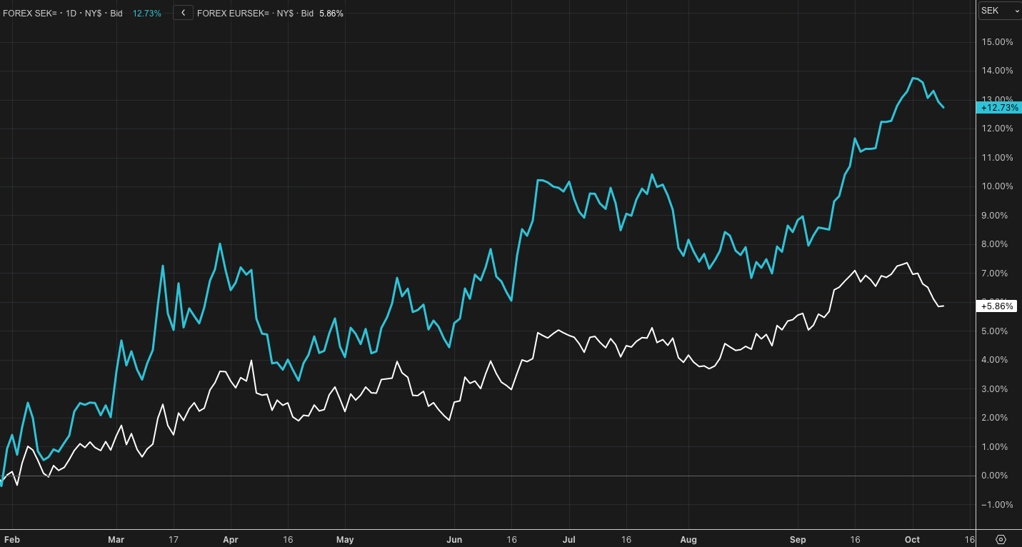This screenshot has width=1022, height=547.
Task: Click the Aug label on time axis
Action: pyautogui.click(x=688, y=540)
